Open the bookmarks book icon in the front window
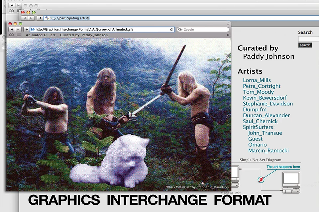Viewport: 319px width, 212px height. point(11,35)
